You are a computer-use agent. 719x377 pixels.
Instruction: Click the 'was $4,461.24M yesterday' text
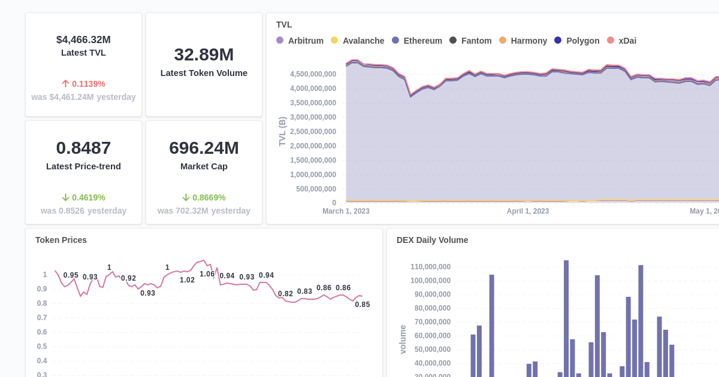(x=83, y=97)
